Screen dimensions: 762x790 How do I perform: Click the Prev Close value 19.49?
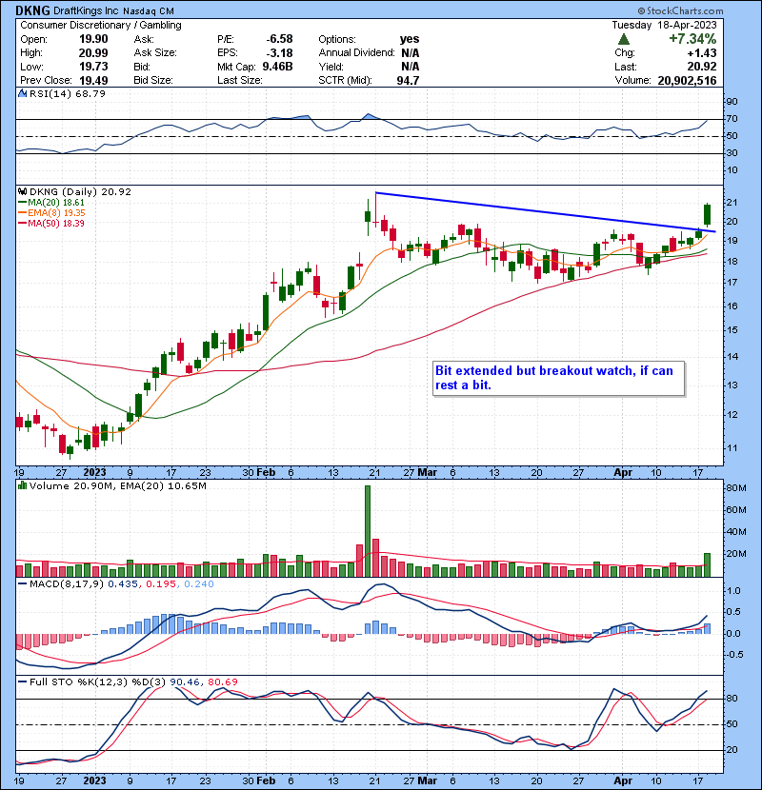pos(93,80)
